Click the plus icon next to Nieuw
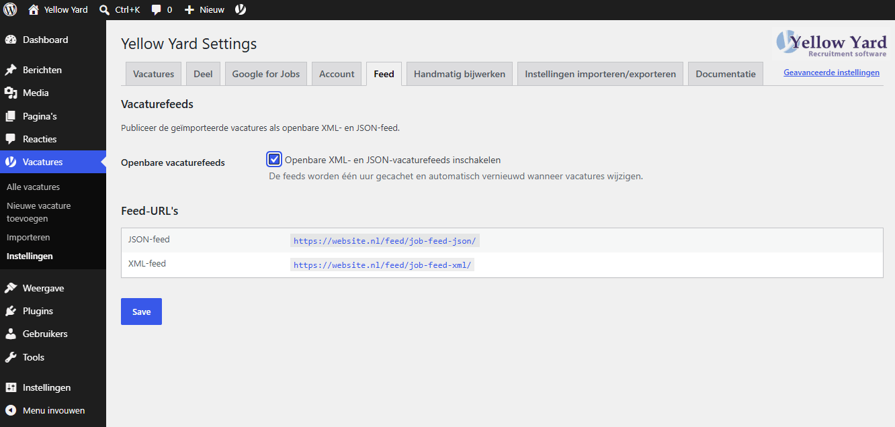The width and height of the screenshot is (895, 427). 189,9
